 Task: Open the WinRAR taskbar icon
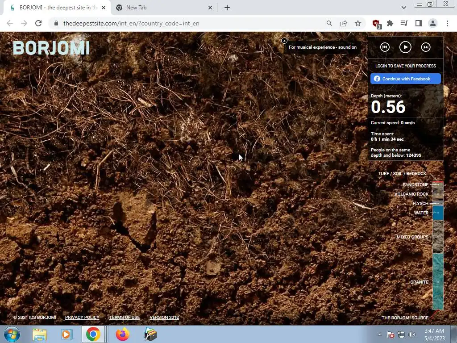tap(151, 335)
